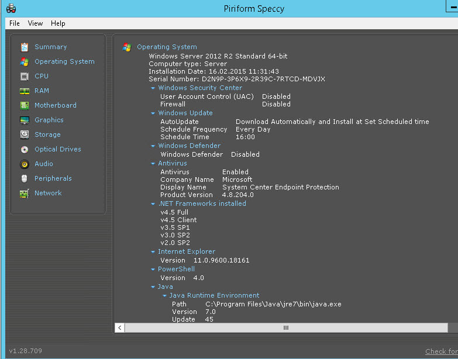Click the v3.5 SP1 framework entry
The height and width of the screenshot is (359, 458).
[x=175, y=227]
